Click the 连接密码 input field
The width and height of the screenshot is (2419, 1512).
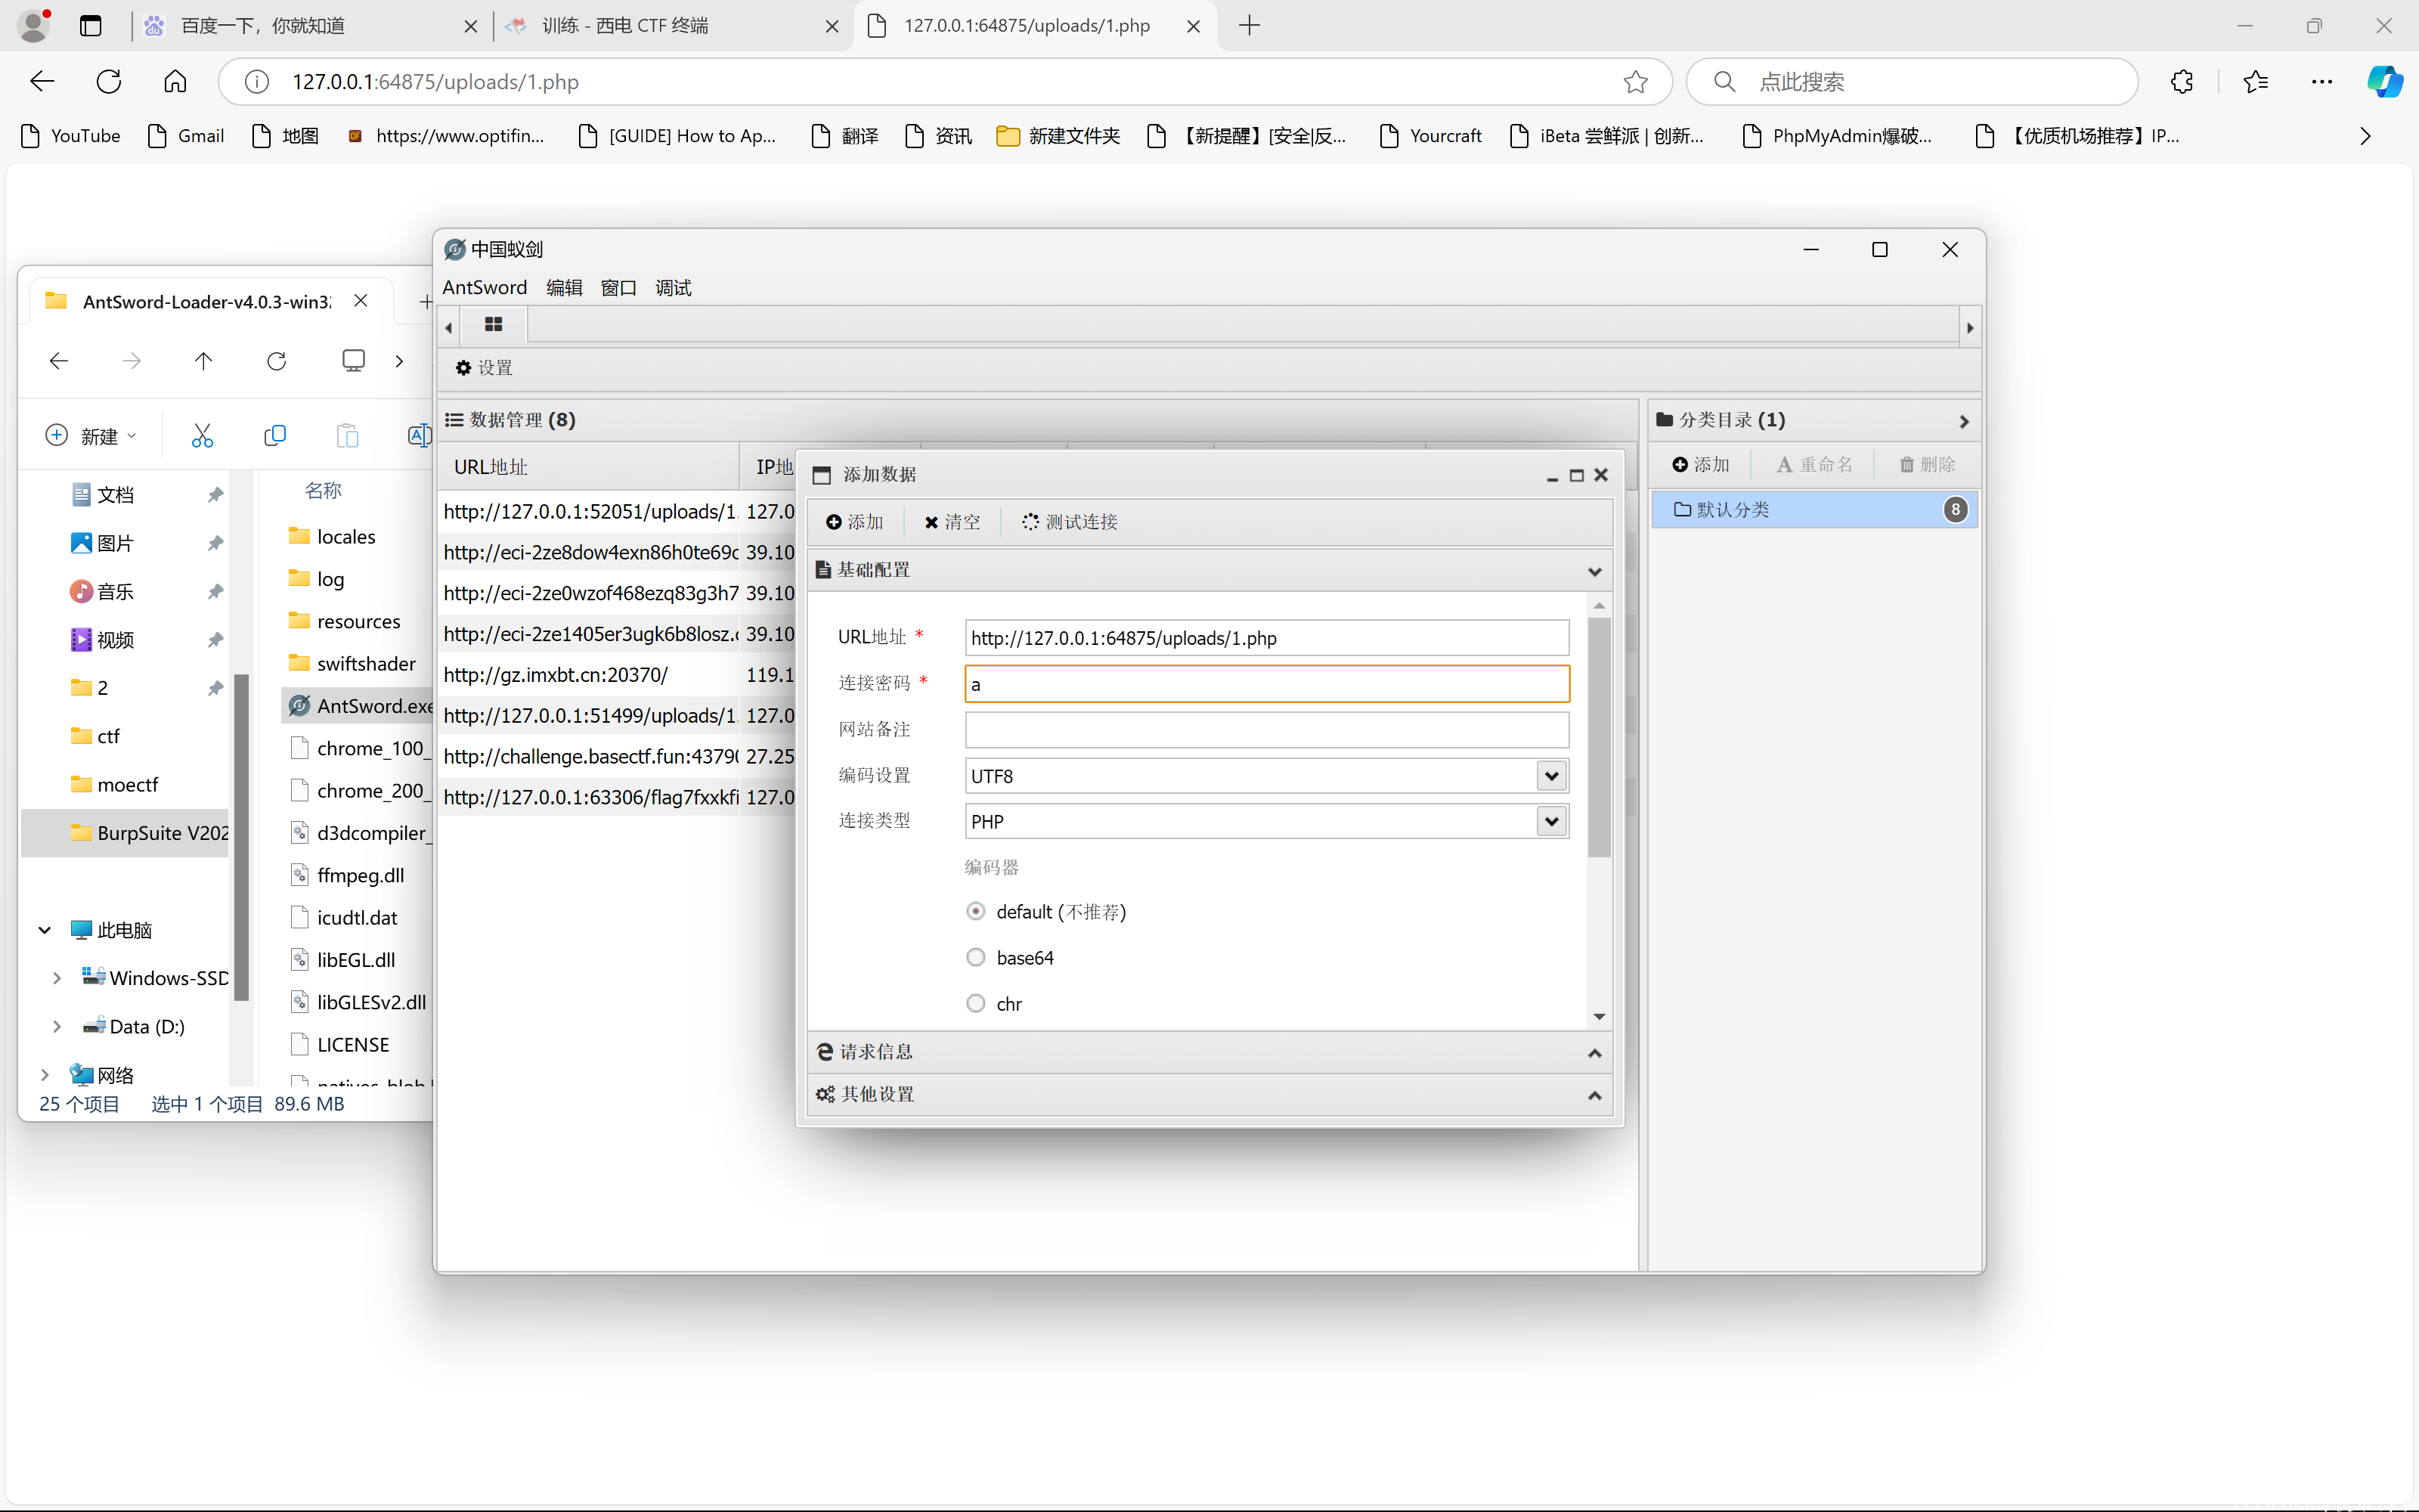point(1266,684)
